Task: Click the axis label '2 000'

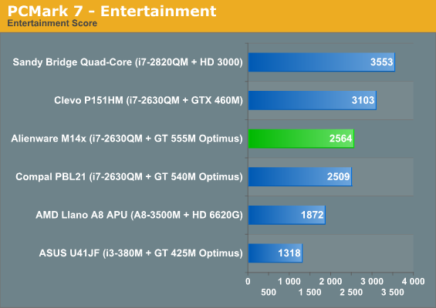Action: tap(330, 281)
